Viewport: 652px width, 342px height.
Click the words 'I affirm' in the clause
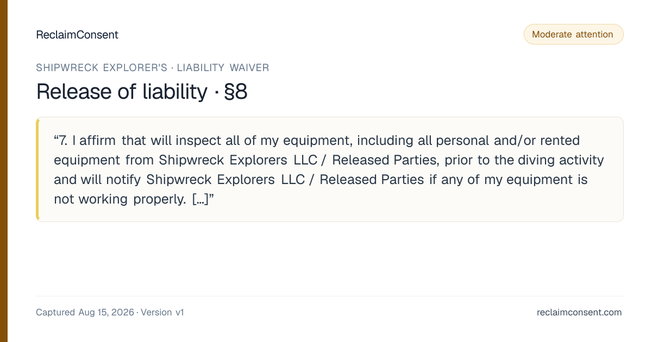(x=94, y=141)
